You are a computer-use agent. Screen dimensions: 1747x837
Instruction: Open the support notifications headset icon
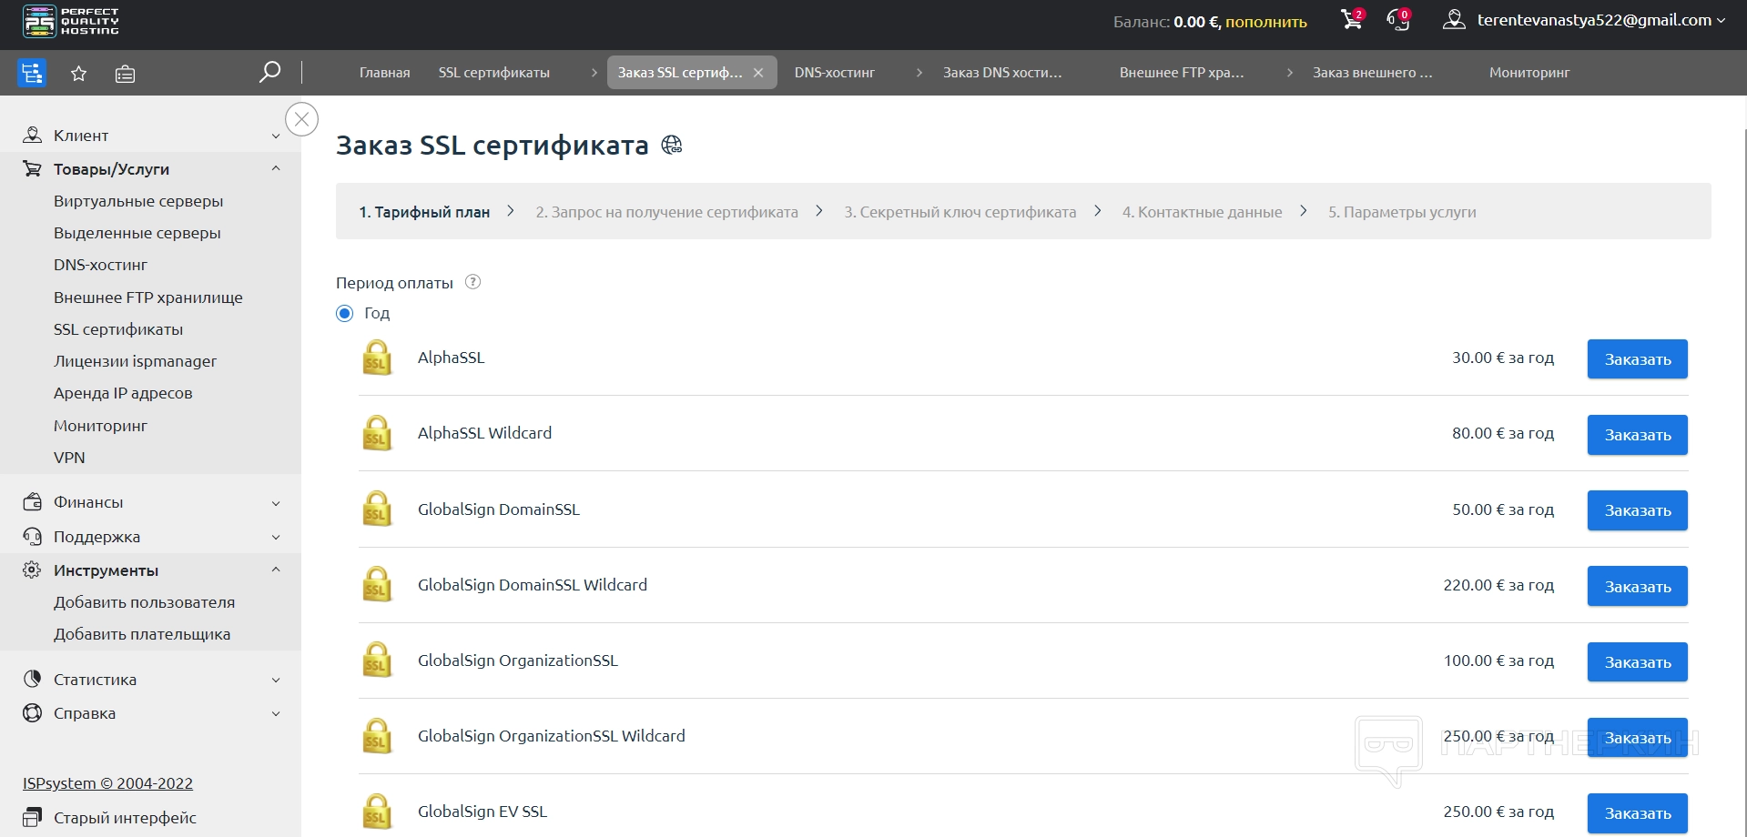coord(1398,19)
